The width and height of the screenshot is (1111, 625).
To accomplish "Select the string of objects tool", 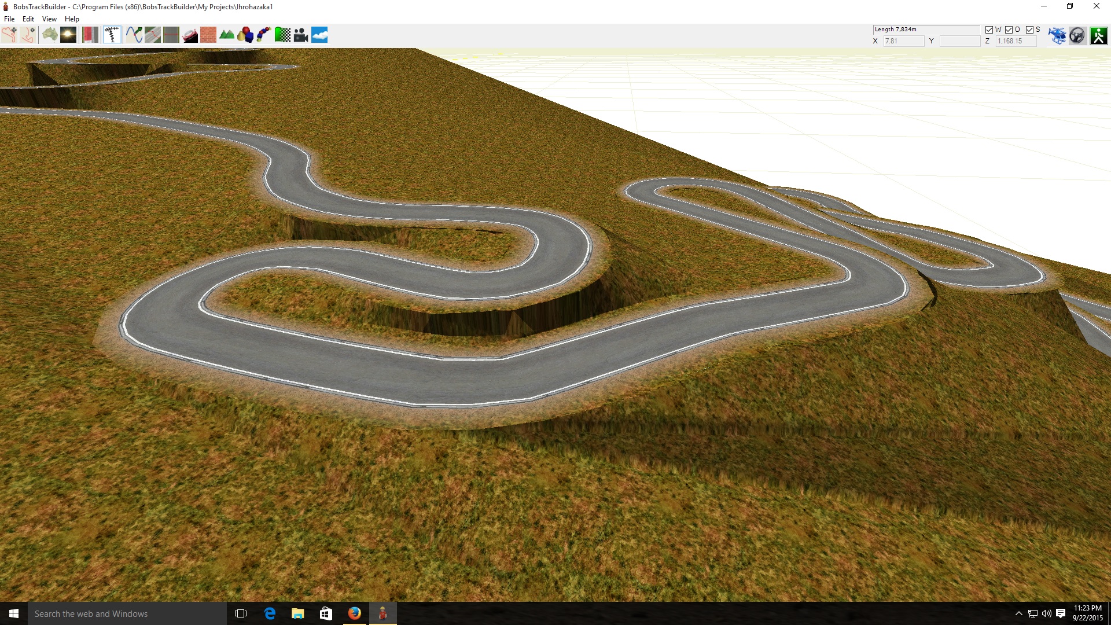I will pyautogui.click(x=264, y=35).
